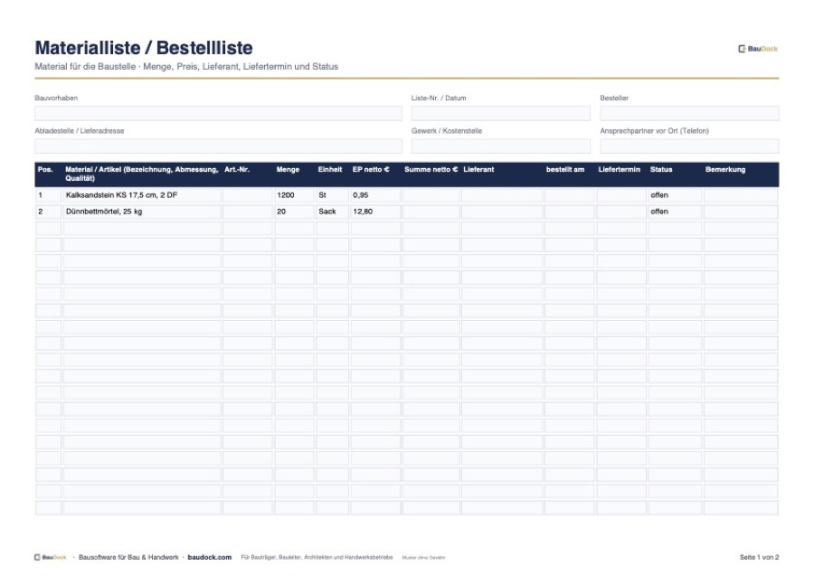Click the 'offen' status in the Kalksandstein row
The height and width of the screenshot is (575, 814).
click(x=675, y=195)
